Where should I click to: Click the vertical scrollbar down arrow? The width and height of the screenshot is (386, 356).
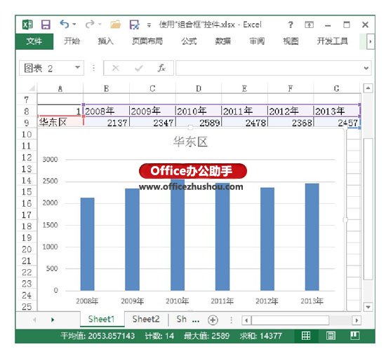(x=368, y=307)
